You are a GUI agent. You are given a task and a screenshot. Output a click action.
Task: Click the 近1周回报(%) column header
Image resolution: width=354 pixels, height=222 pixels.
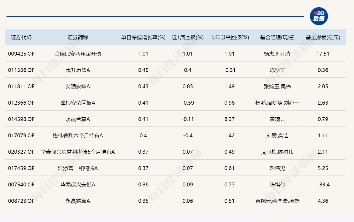[x=188, y=37]
